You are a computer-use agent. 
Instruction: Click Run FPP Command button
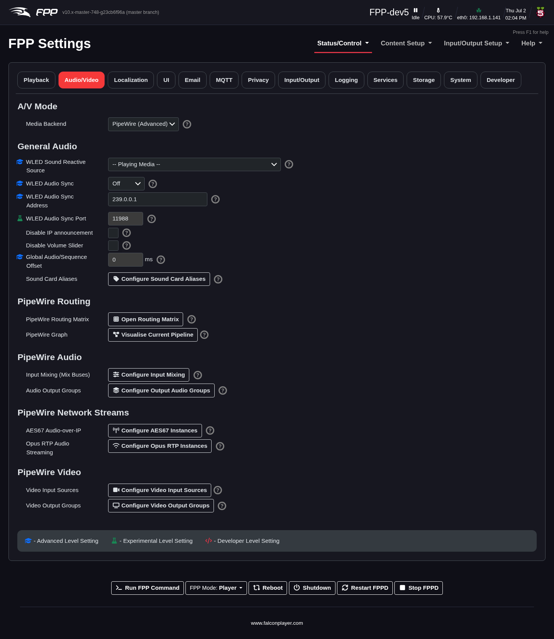147,588
